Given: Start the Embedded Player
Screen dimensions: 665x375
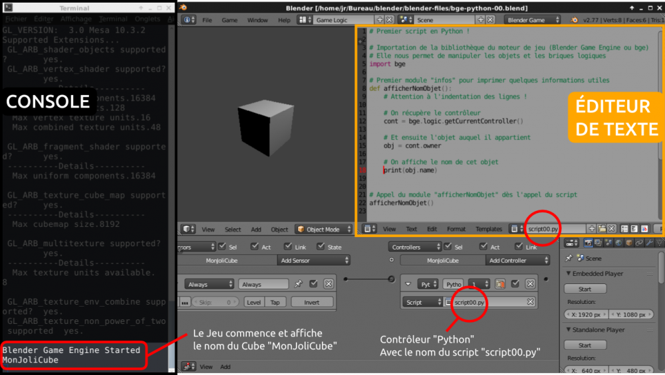Looking at the screenshot, I should (585, 289).
